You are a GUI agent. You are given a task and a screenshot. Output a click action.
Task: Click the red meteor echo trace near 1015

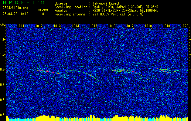tap(91, 76)
